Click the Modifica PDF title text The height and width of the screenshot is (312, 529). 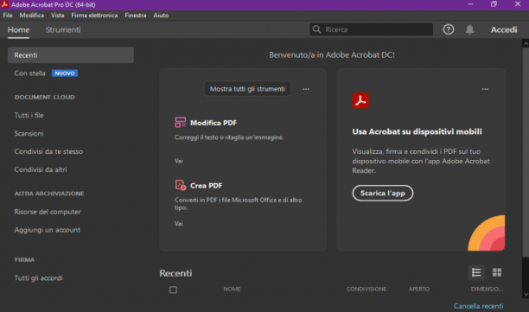tap(214, 123)
